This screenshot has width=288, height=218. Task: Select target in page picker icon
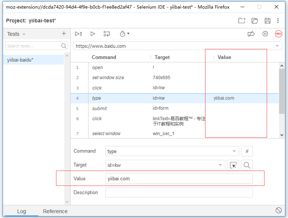click(x=233, y=165)
